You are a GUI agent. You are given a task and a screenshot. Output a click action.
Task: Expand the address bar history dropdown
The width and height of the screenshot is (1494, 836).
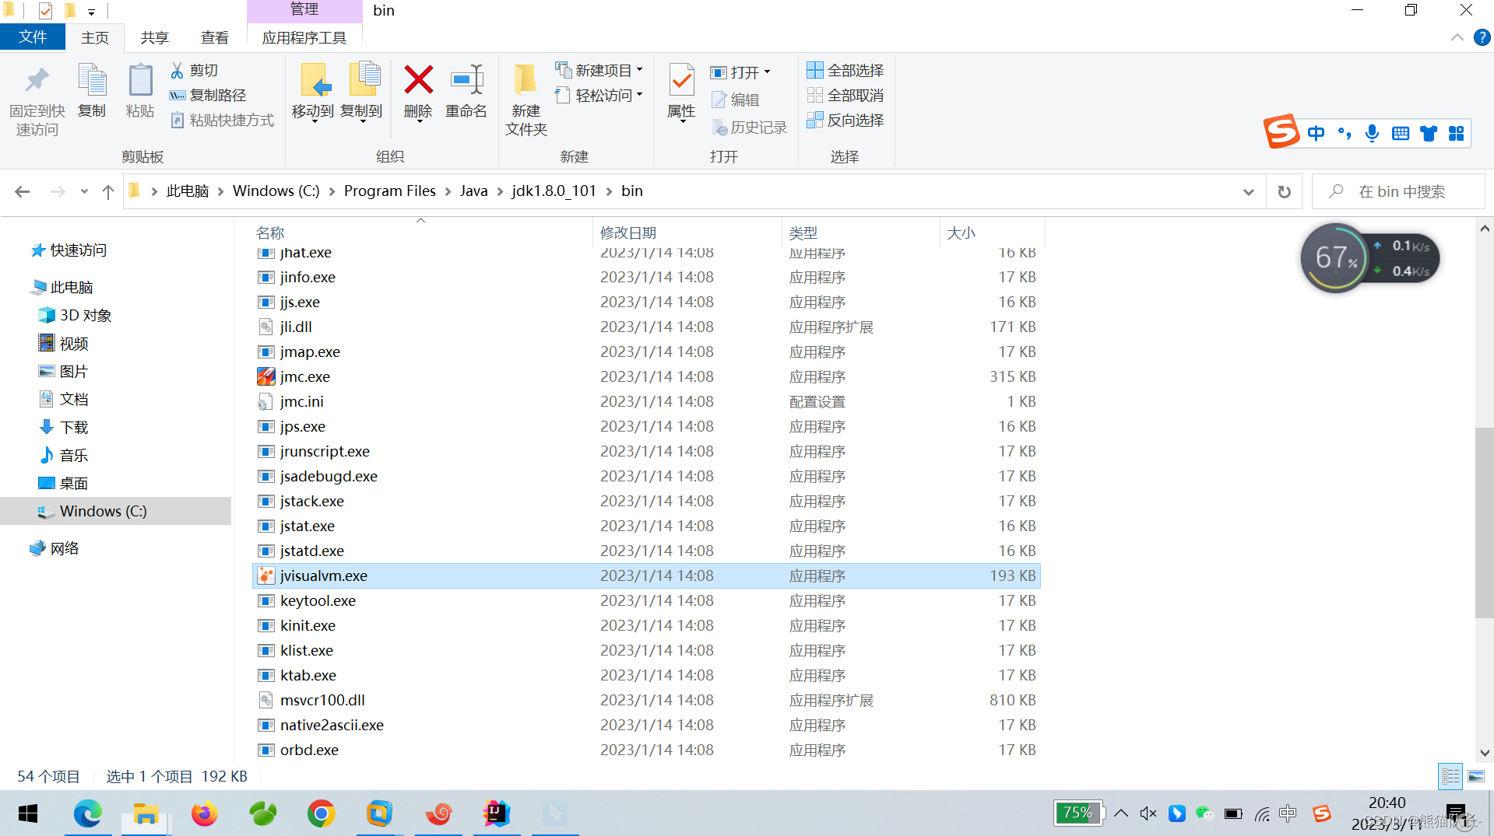pos(1249,191)
